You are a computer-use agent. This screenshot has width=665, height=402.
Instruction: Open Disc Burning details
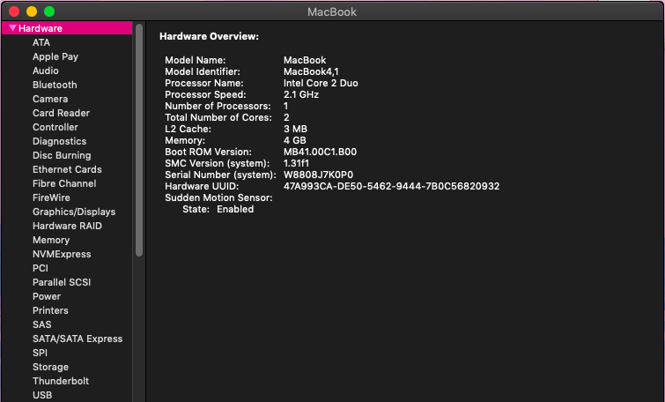click(62, 155)
